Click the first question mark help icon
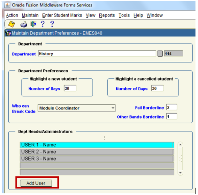Image resolution: width=198 pixels, height=195 pixels. (x=42, y=24)
